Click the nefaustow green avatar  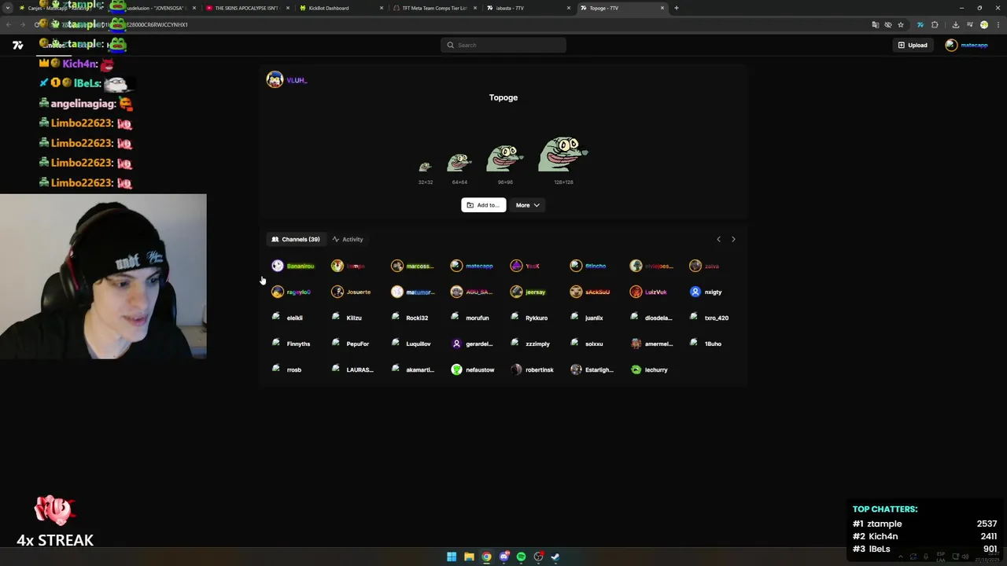point(456,369)
